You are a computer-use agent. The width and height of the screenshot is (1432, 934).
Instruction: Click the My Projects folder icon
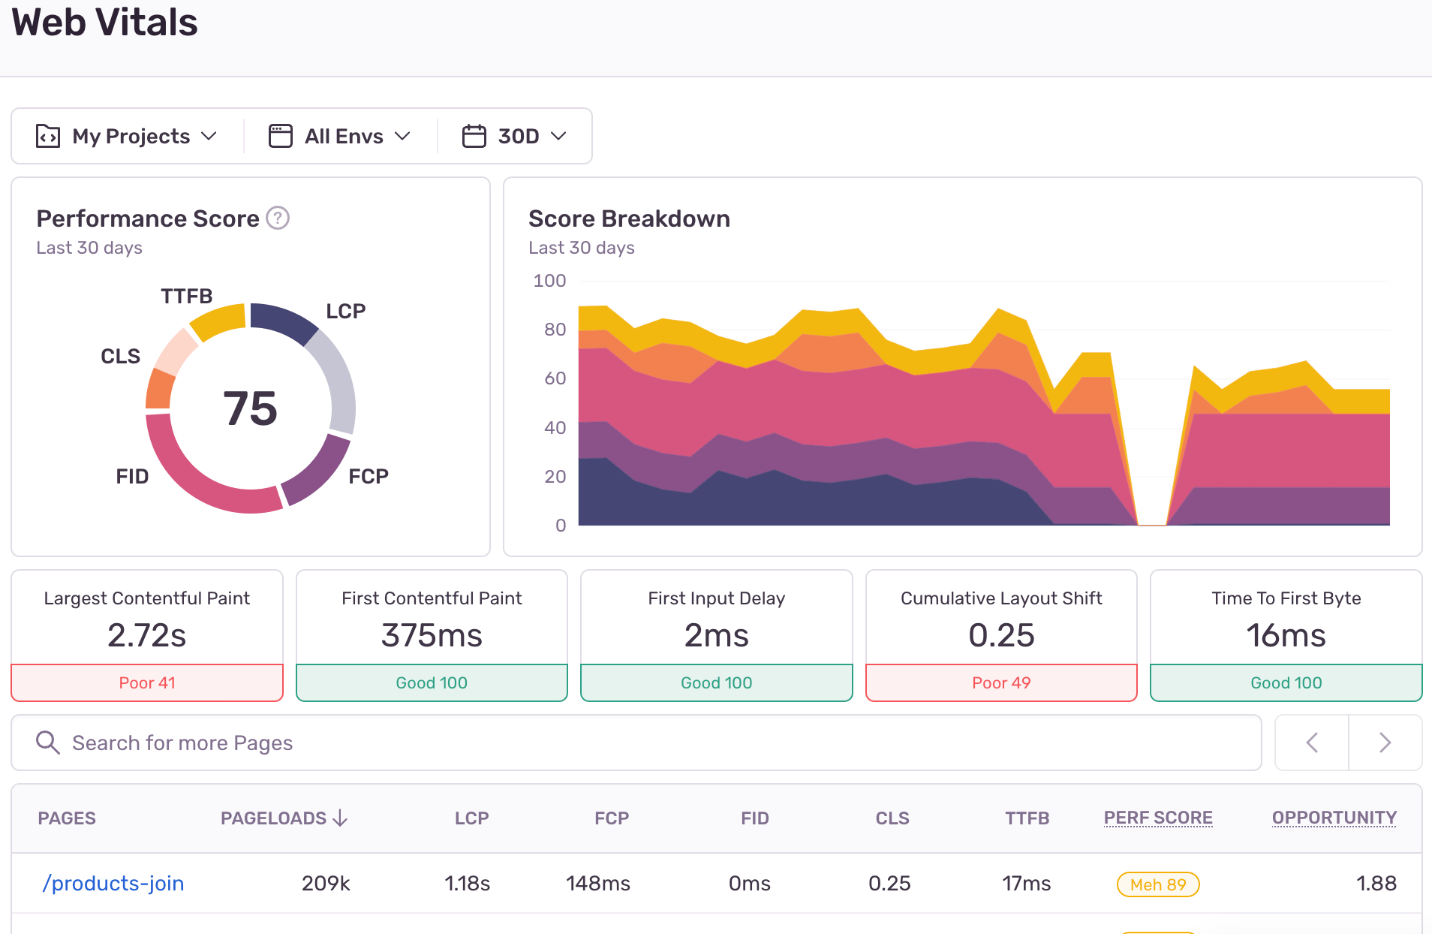click(48, 136)
